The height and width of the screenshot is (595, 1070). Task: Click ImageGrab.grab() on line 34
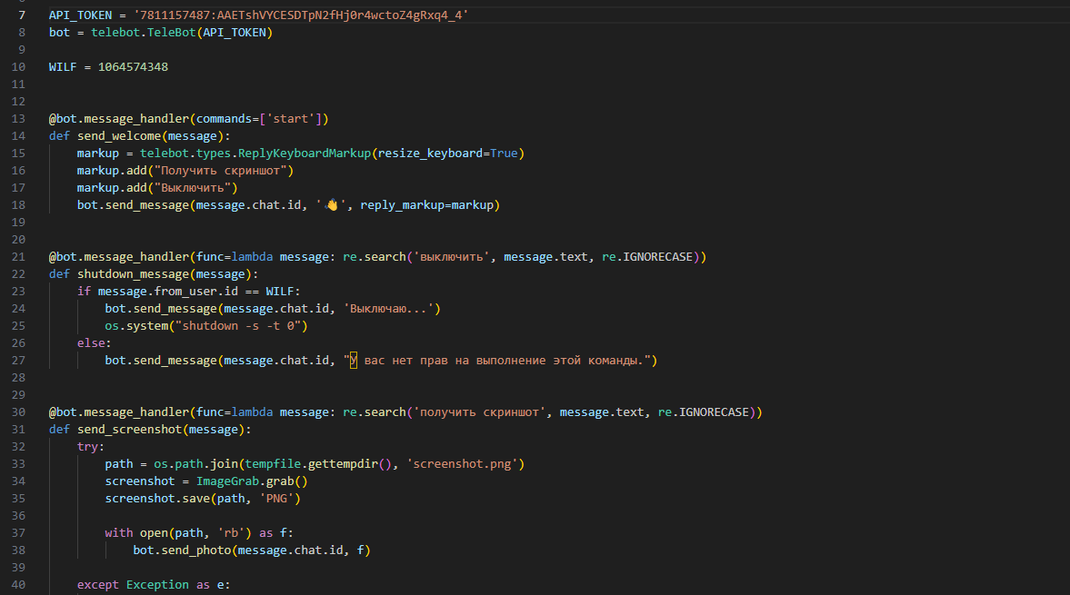point(252,481)
